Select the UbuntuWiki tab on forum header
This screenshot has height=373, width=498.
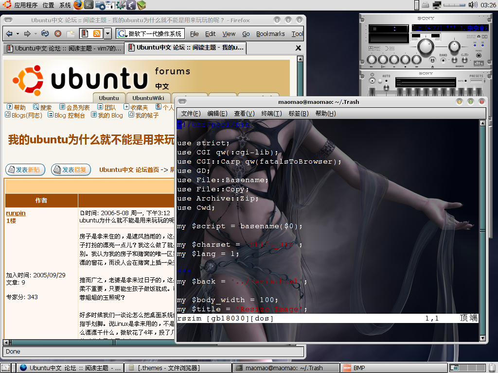[148, 98]
